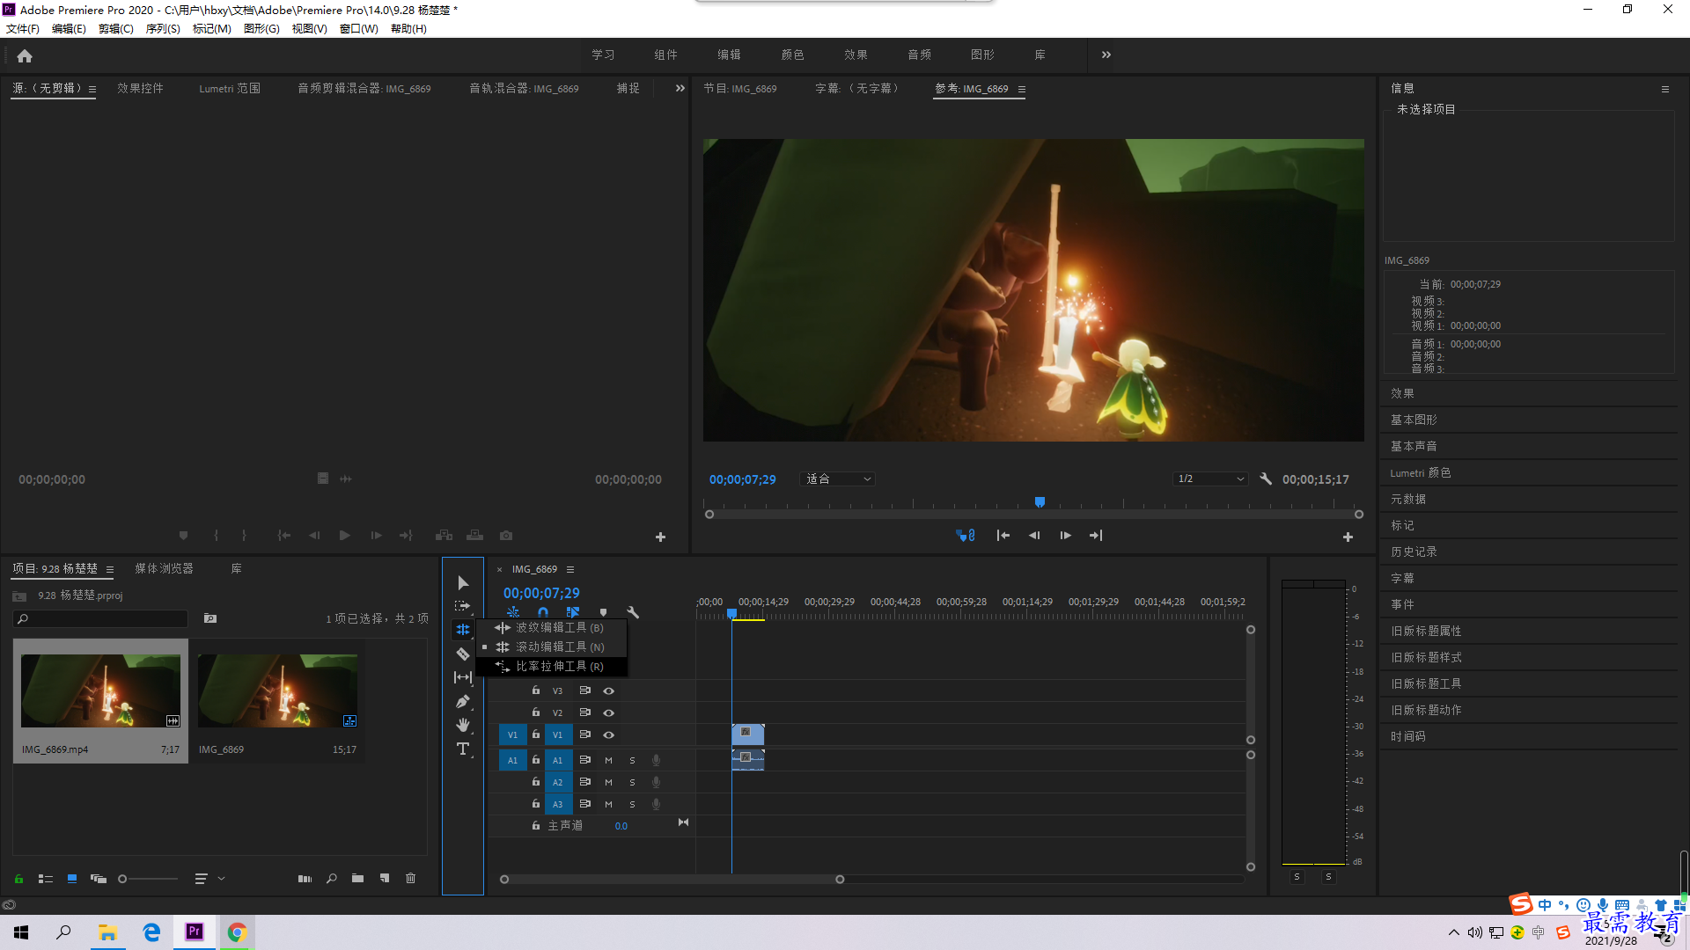The height and width of the screenshot is (950, 1690).
Task: Go to in point in program monitor
Action: 1003,535
